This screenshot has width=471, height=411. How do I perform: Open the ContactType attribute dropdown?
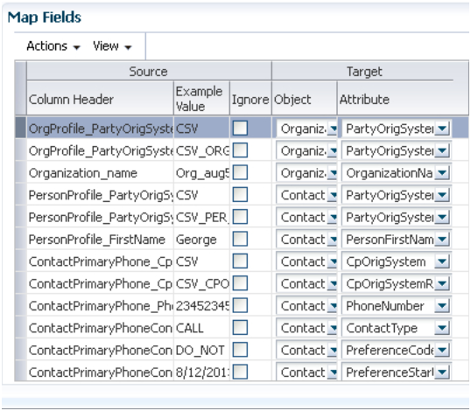coord(442,328)
